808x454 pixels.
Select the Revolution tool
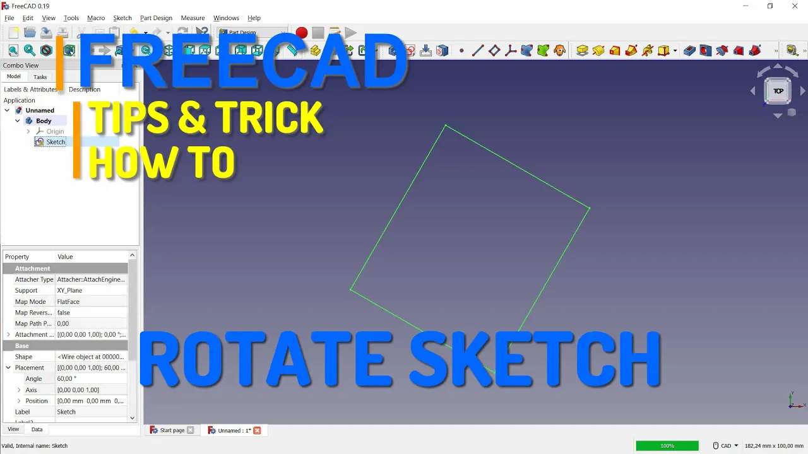coord(598,50)
